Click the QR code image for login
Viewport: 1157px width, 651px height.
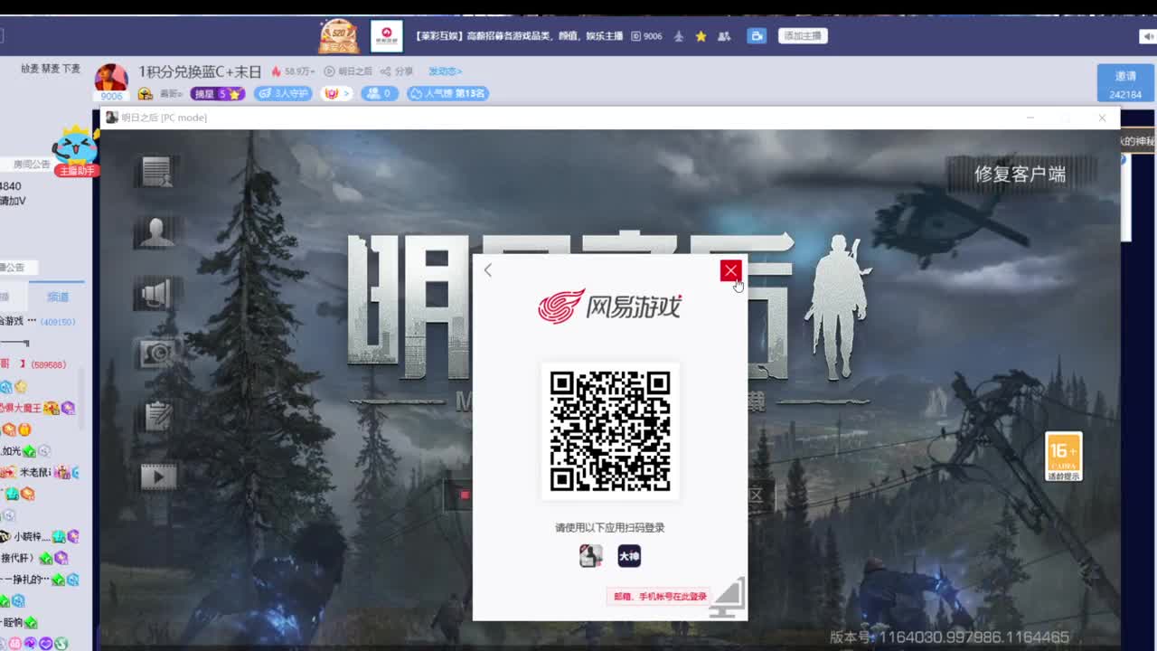(x=610, y=431)
